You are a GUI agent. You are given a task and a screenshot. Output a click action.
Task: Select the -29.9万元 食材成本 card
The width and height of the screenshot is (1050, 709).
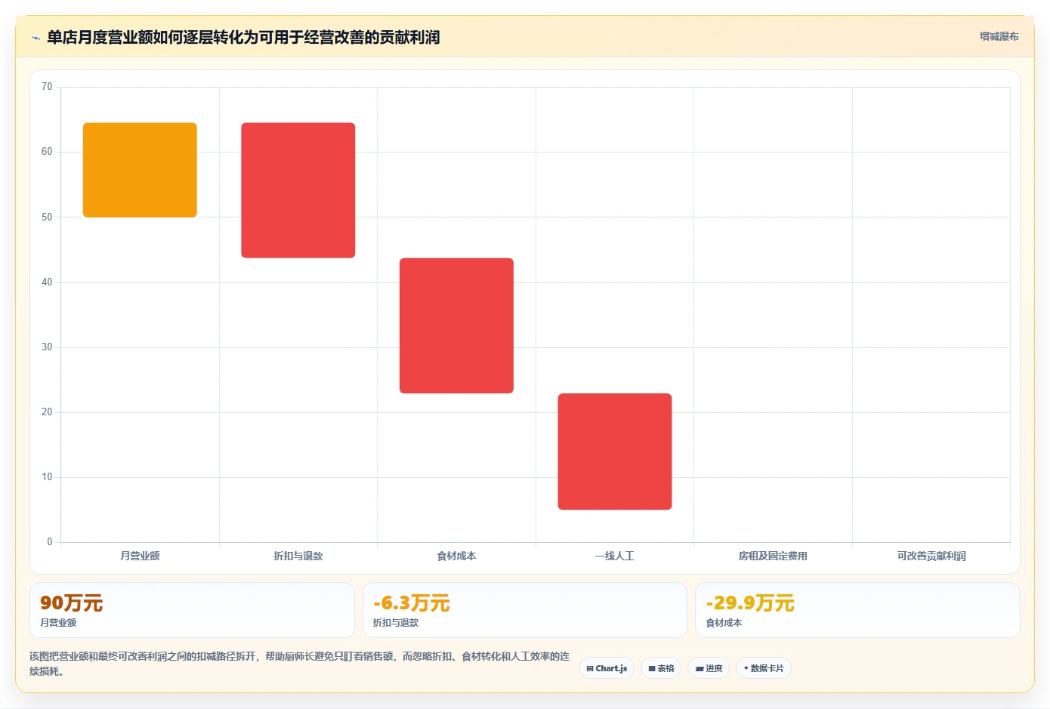[857, 610]
